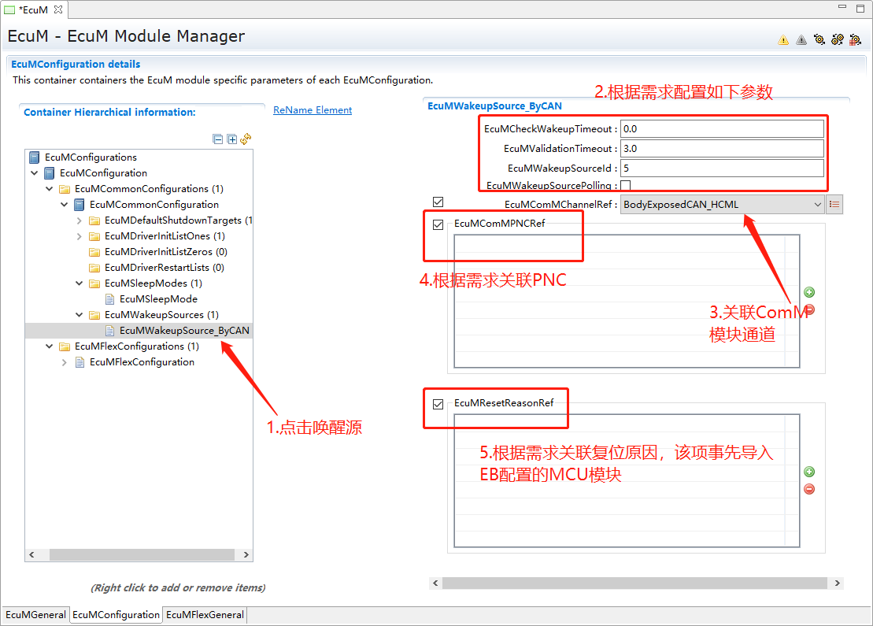
Task: Open the EcuMComMChannelRef dropdown
Action: pyautogui.click(x=817, y=205)
